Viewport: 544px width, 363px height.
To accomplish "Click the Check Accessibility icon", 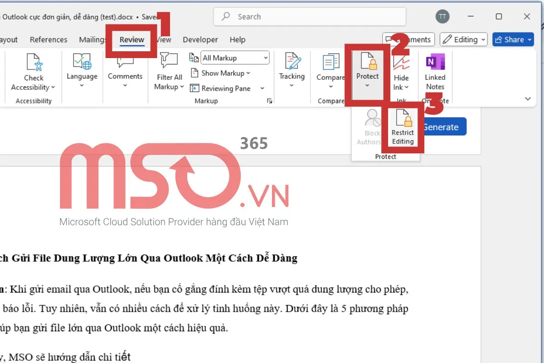I will pos(34,63).
